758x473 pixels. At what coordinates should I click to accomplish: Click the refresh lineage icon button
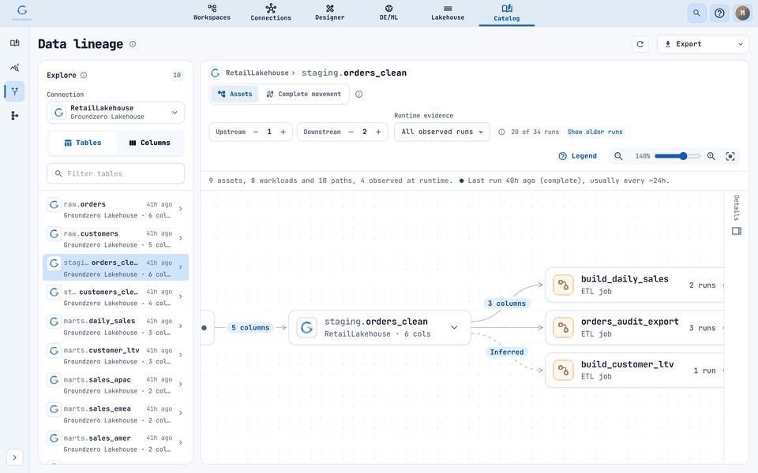640,44
